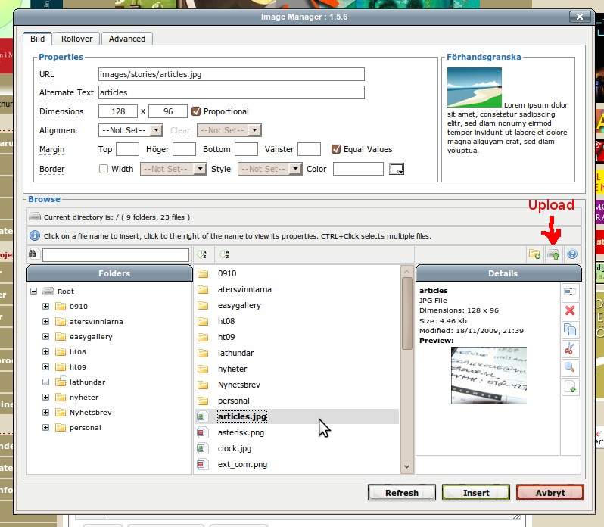Close the Image Manager dialog

click(x=579, y=17)
